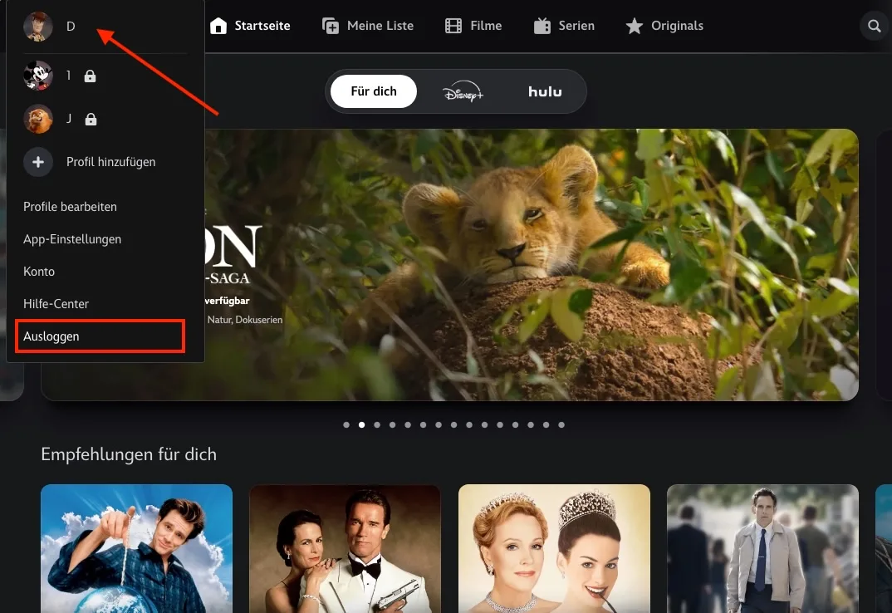Jump to first carousel dot
892x613 pixels.
(346, 424)
